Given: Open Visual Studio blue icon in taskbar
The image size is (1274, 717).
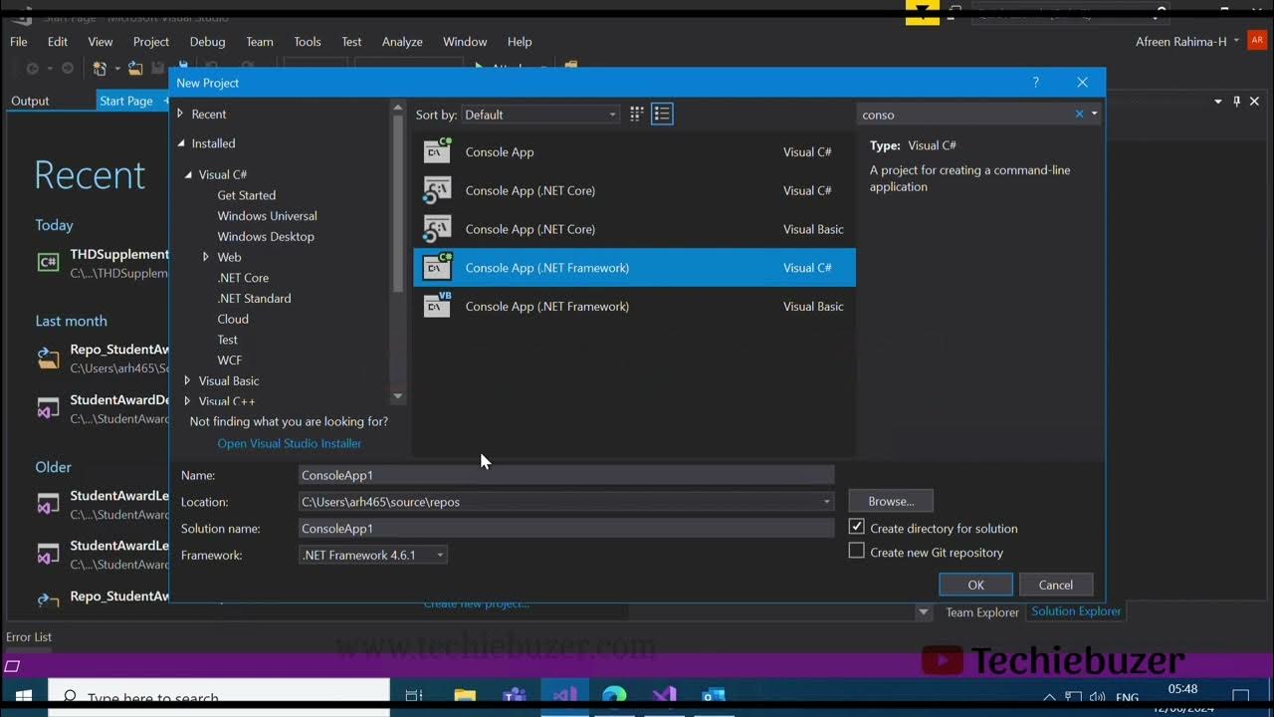Looking at the screenshot, I should pos(564,695).
